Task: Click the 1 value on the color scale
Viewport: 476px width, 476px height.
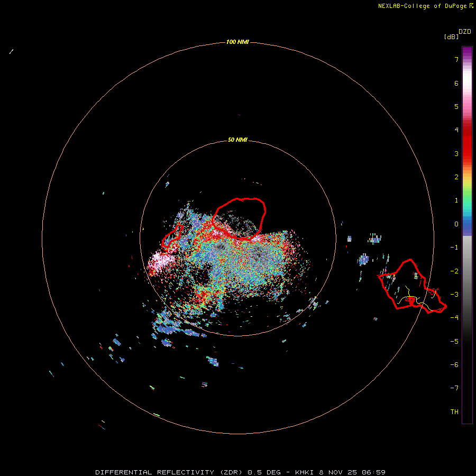Action: (456, 200)
